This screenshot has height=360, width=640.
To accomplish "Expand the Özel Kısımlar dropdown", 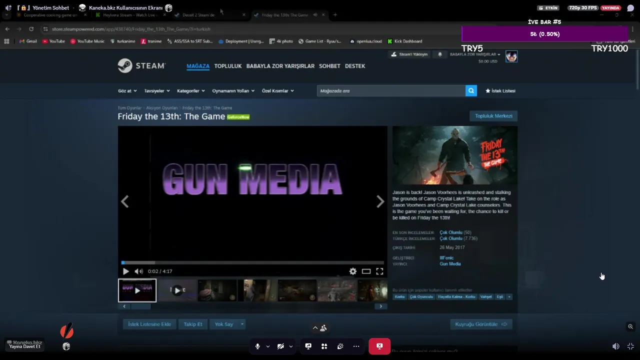I will [278, 91].
